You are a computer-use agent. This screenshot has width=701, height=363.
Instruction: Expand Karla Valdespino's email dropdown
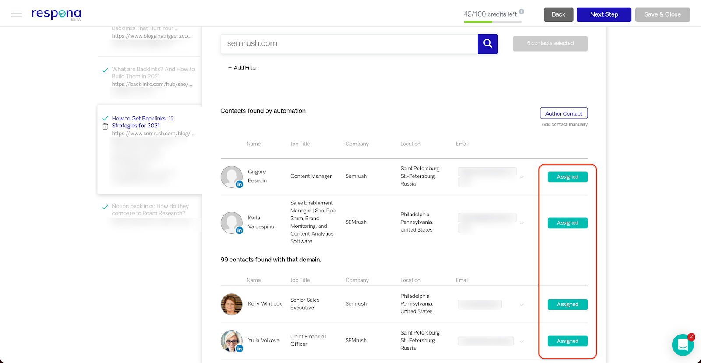521,223
